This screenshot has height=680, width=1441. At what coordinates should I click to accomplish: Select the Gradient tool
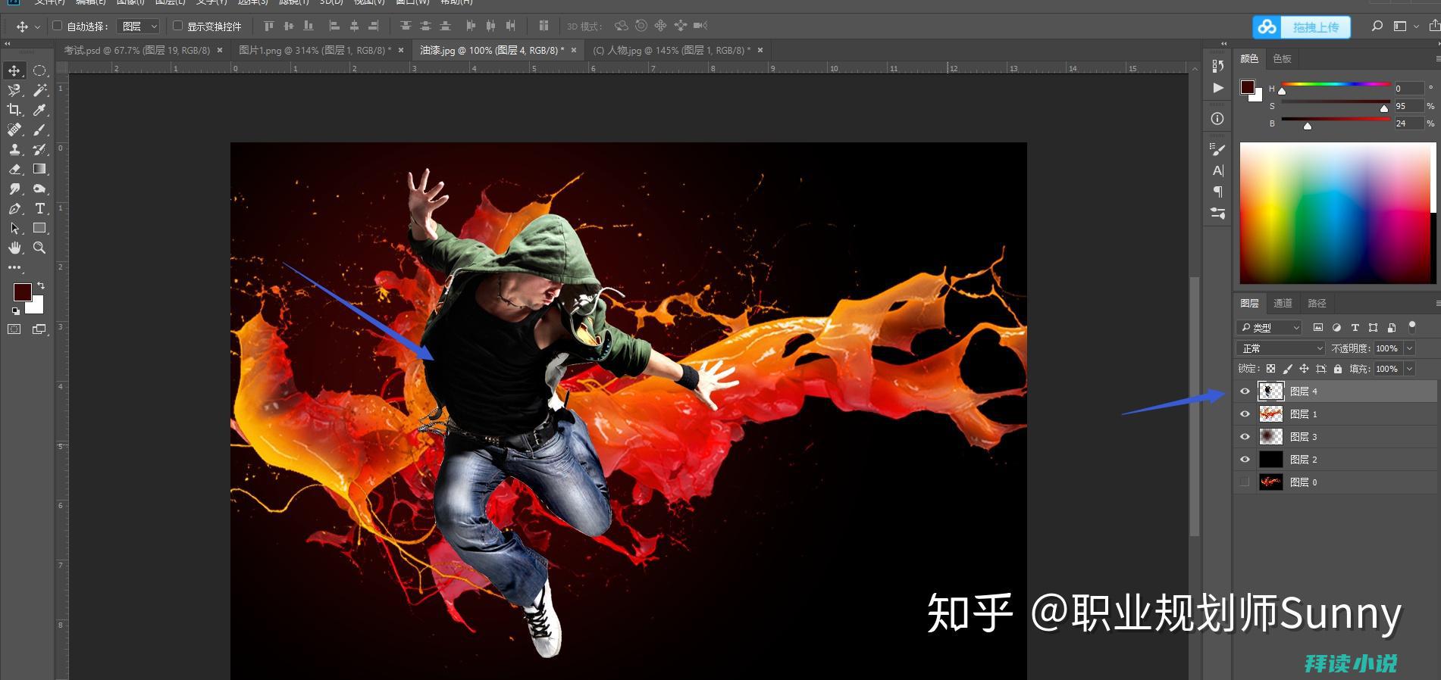click(x=40, y=169)
